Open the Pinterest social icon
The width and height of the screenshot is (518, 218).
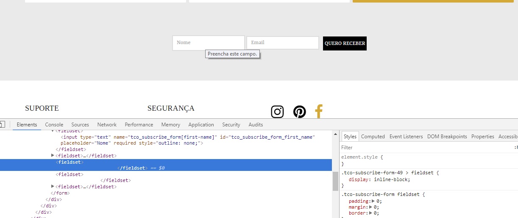(x=299, y=112)
